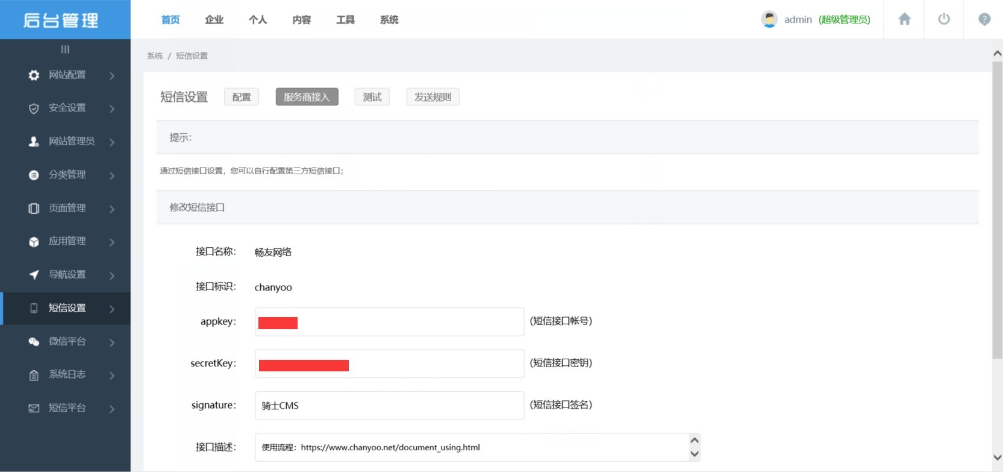Open the 内容 top menu
The width and height of the screenshot is (1003, 472).
click(302, 20)
